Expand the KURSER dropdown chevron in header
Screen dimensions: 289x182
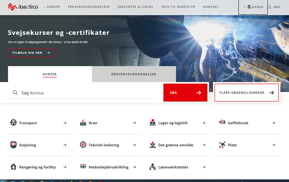pos(44,7)
